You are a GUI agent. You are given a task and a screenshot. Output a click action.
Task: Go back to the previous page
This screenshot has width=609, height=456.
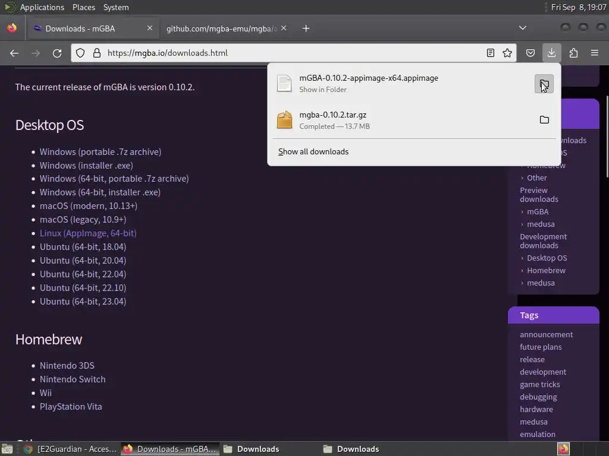tap(14, 53)
